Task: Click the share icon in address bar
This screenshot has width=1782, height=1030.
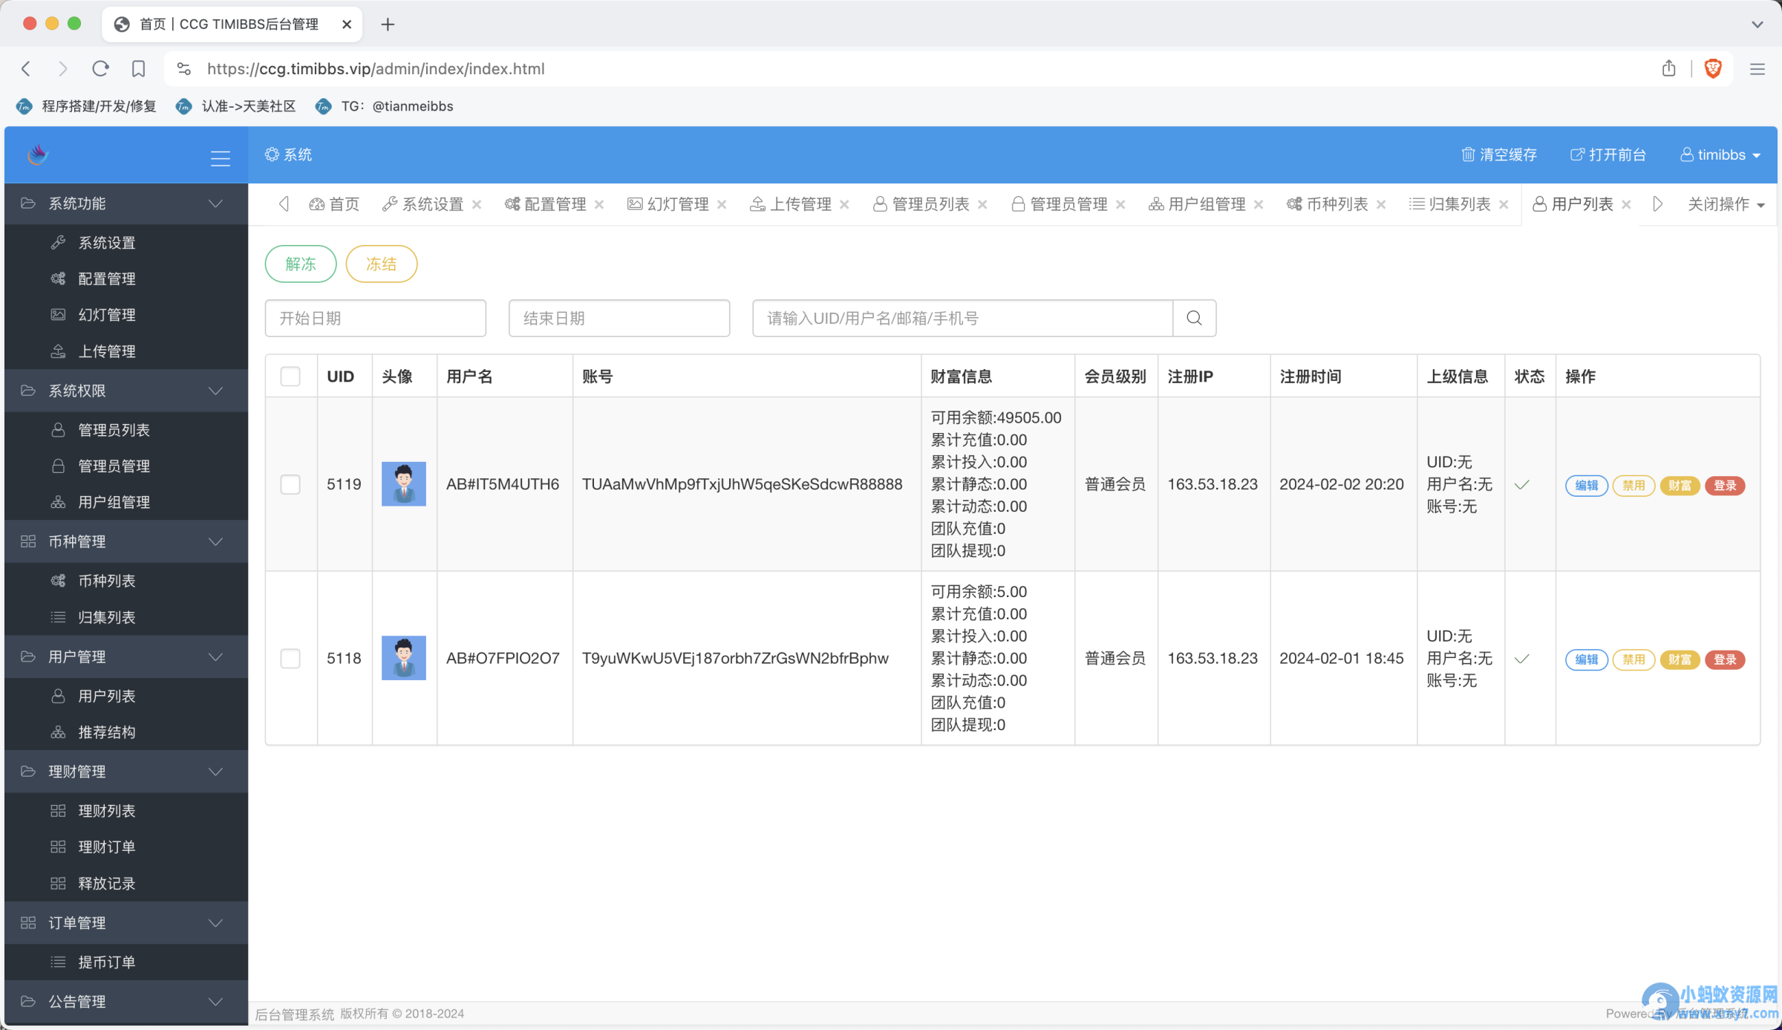Action: click(1669, 68)
